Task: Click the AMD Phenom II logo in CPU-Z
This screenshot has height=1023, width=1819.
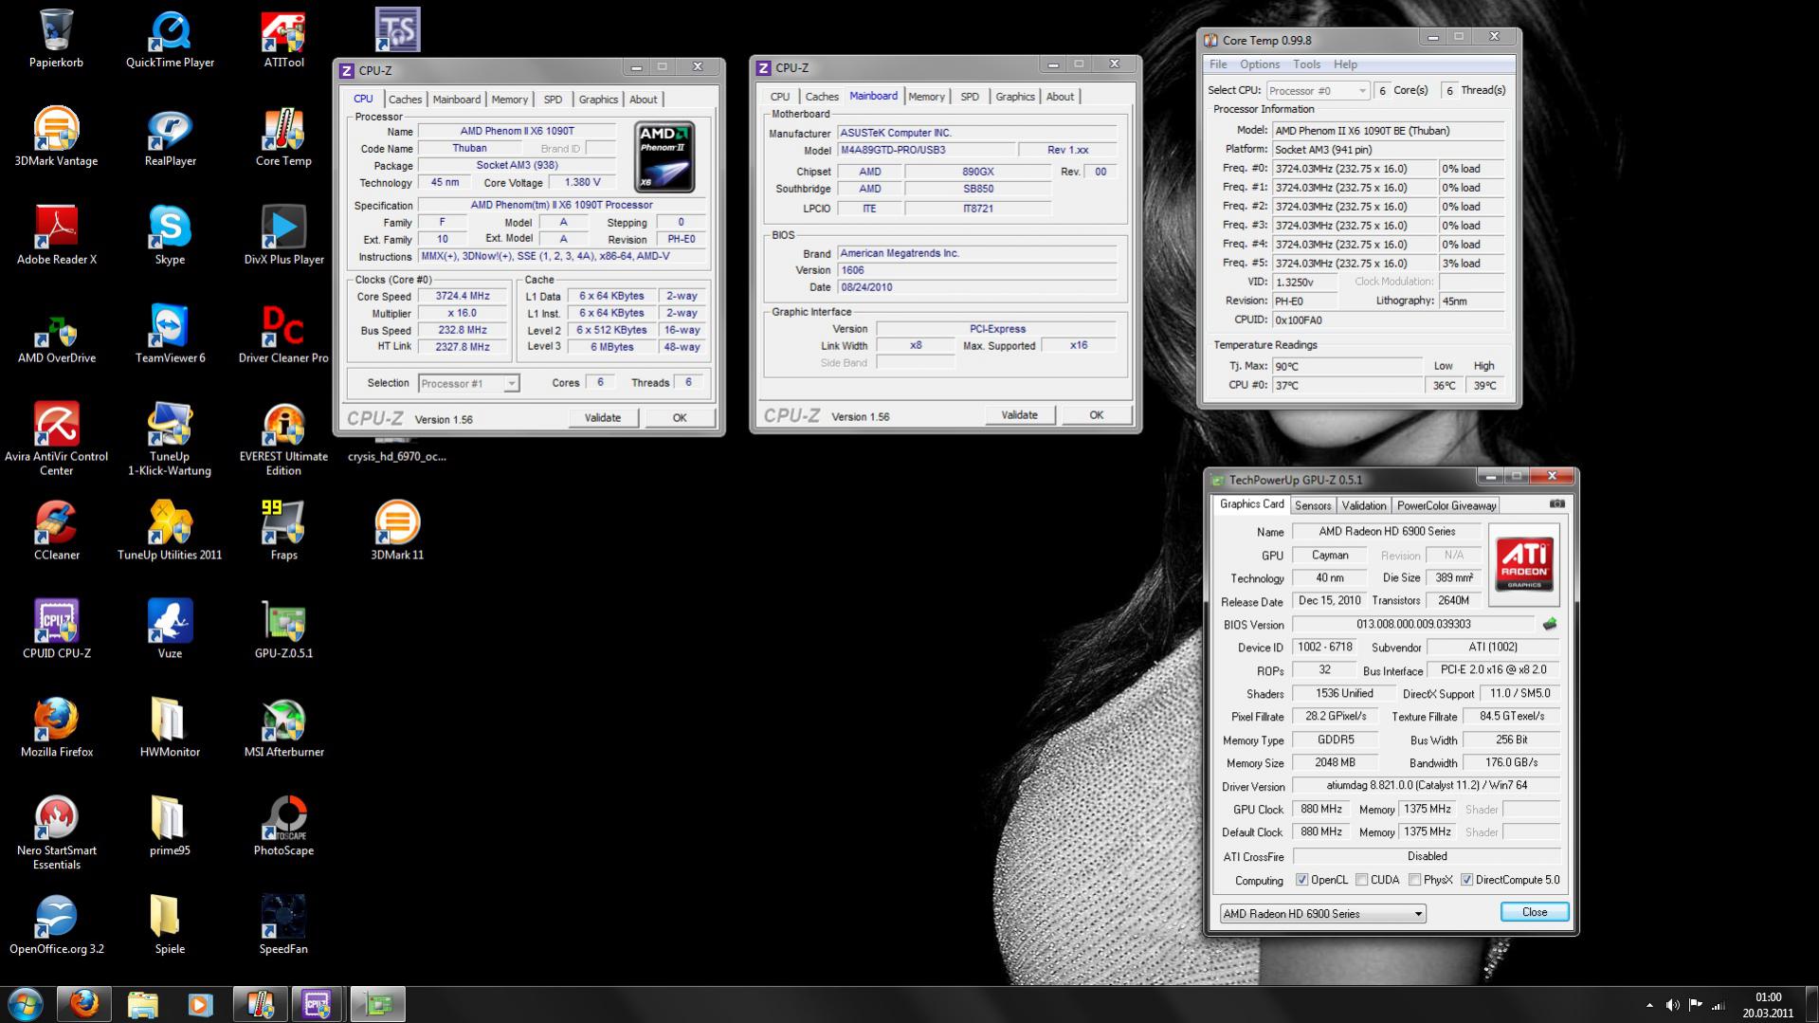Action: pos(664,157)
